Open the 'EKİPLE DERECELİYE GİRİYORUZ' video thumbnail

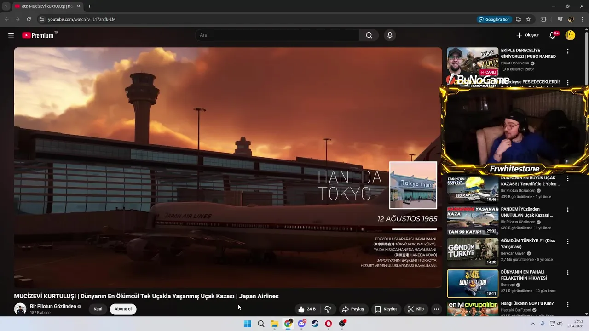click(473, 62)
